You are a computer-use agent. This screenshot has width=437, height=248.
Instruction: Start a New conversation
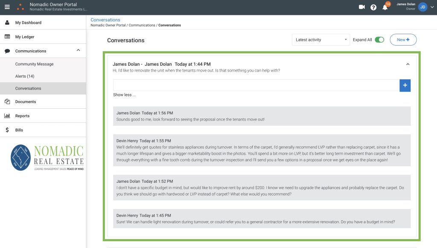pos(403,40)
